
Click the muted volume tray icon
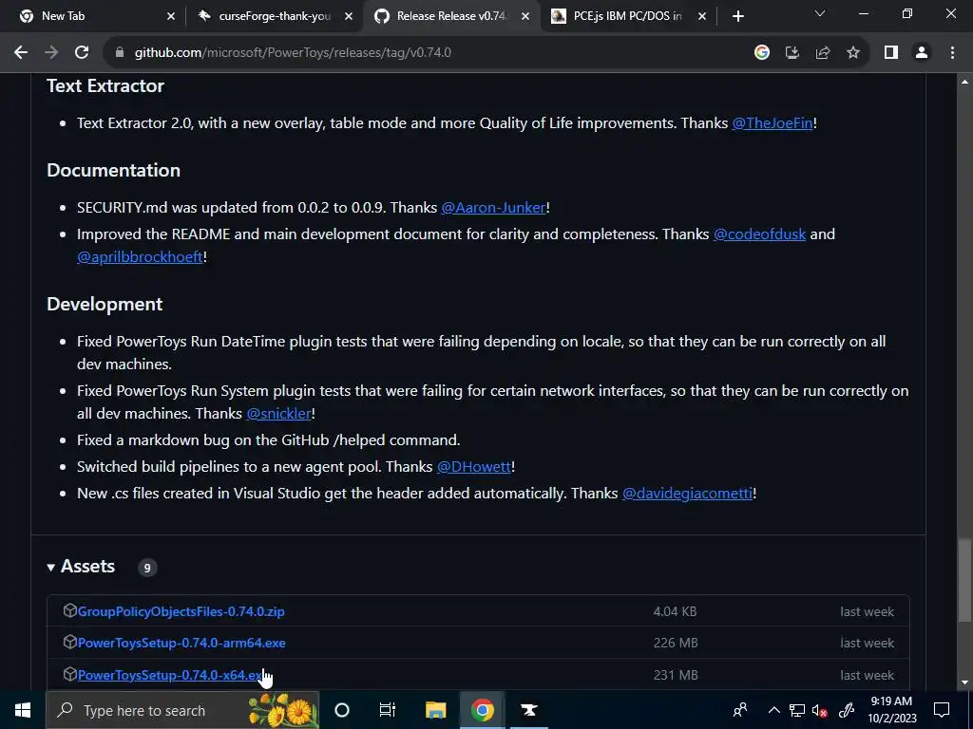point(820,710)
